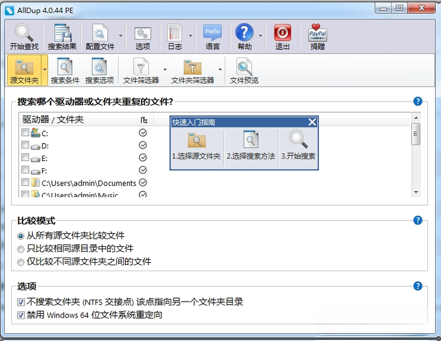Expand the 帮助 dropdown arrow

coord(260,36)
